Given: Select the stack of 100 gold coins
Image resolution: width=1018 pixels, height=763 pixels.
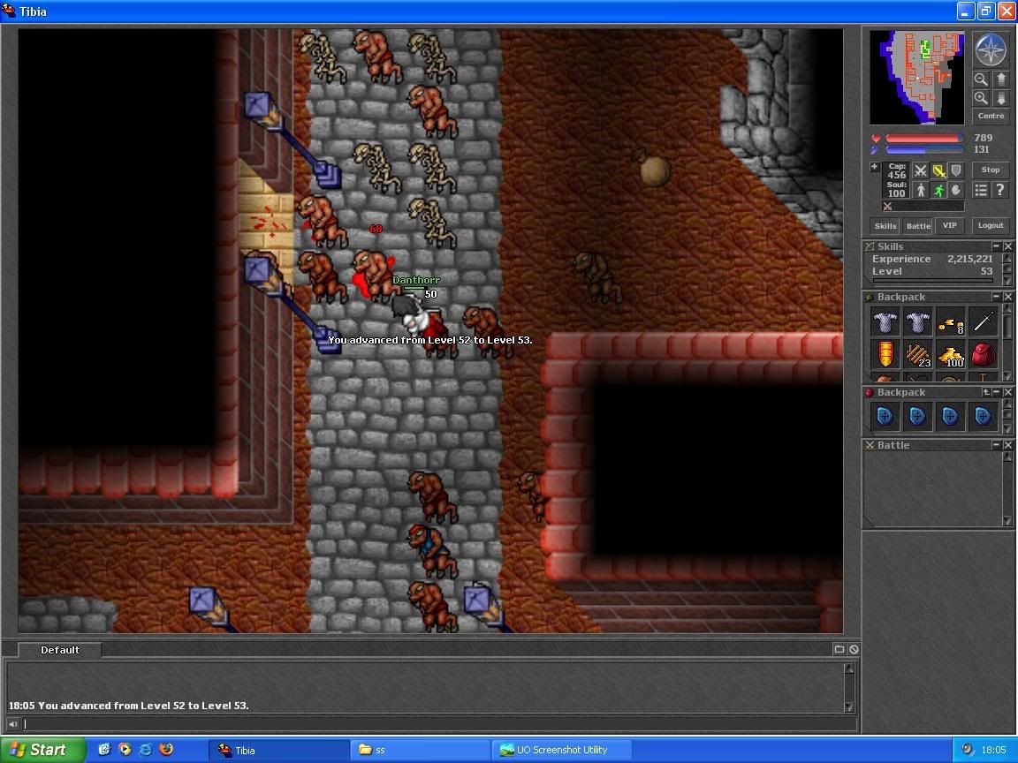Looking at the screenshot, I should click(951, 354).
